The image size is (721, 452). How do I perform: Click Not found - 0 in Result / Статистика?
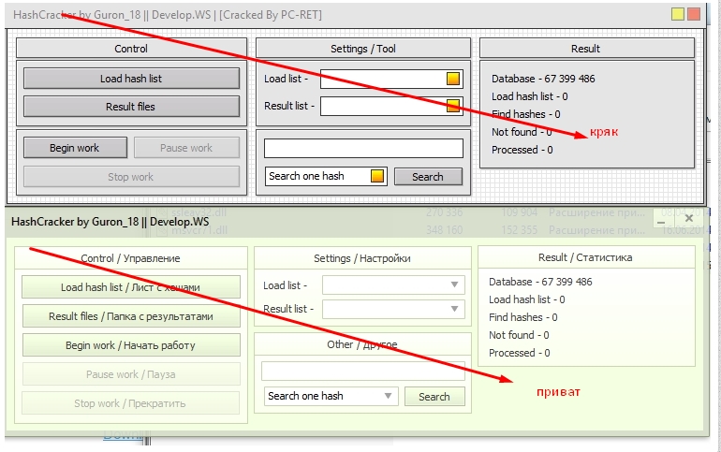(519, 335)
